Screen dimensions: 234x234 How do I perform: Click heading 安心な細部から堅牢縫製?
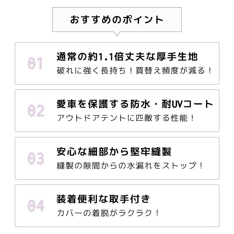[x=114, y=152]
